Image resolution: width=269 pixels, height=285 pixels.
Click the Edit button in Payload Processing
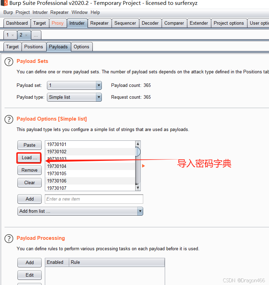(30, 275)
